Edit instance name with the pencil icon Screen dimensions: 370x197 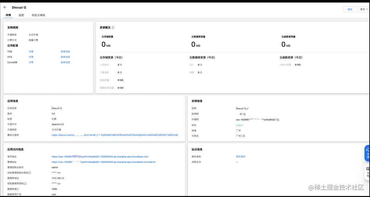coord(247,108)
